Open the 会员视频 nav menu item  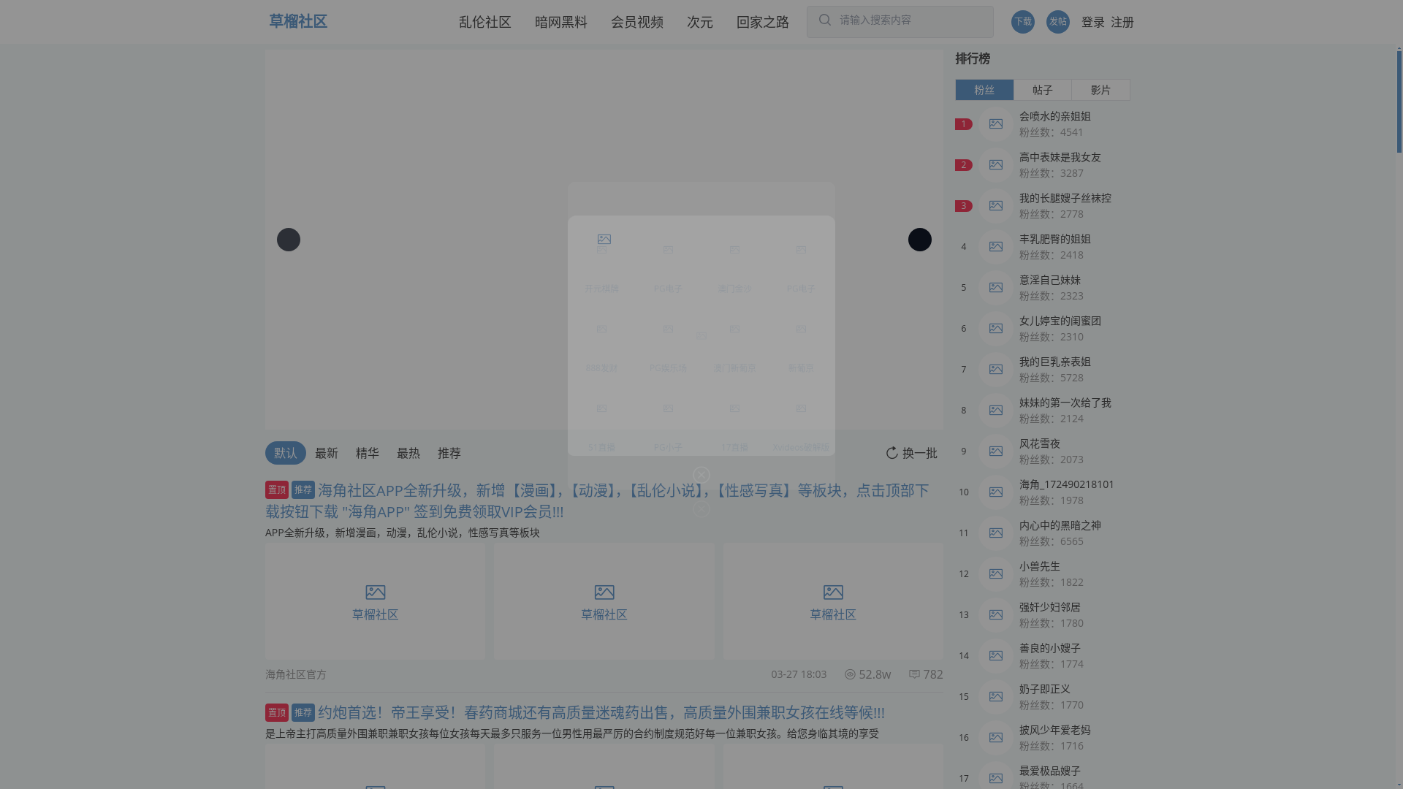tap(637, 22)
